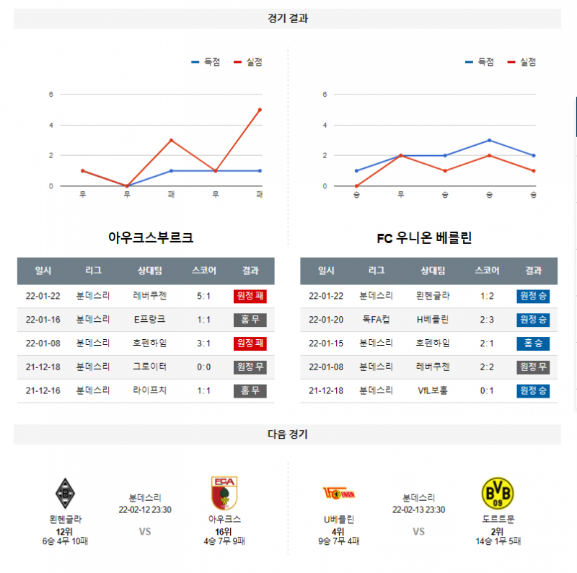Click the 2:2 score cell
Screen dimensions: 577x573
487,367
